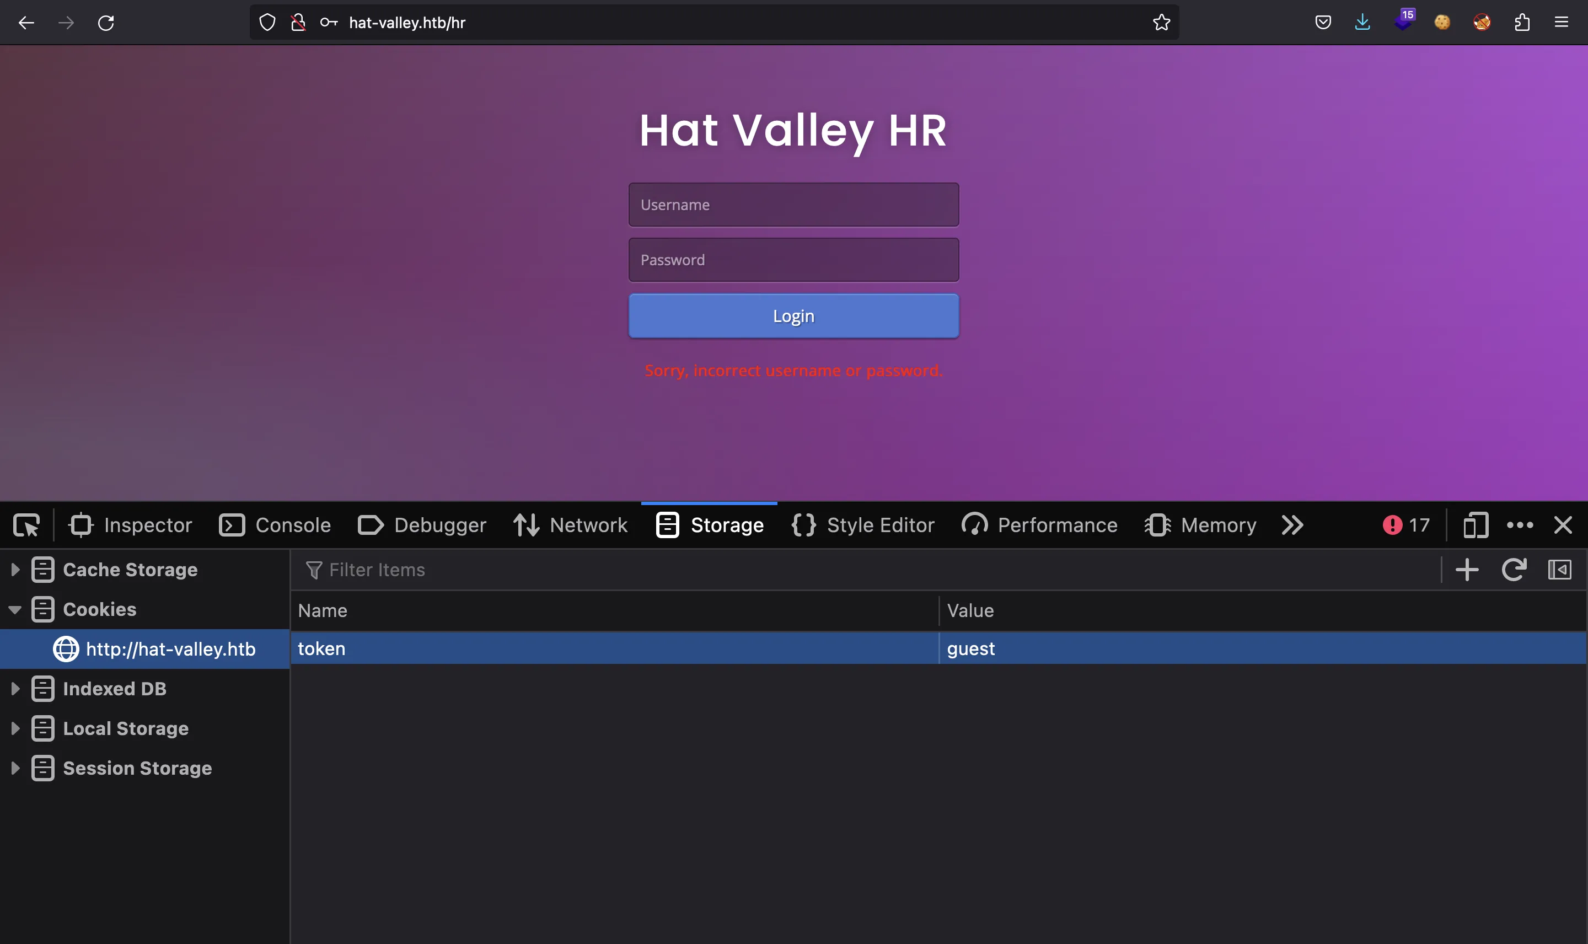Click Filter Items search bar
This screenshot has width=1588, height=944.
coord(876,570)
